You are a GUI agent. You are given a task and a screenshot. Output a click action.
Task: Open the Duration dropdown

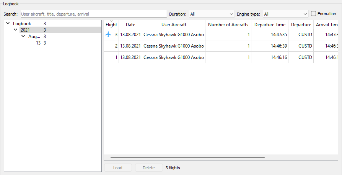click(x=212, y=14)
